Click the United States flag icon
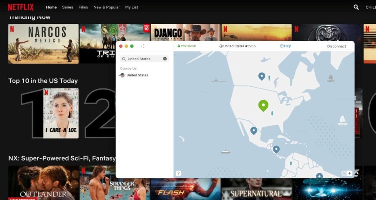Image resolution: width=376 pixels, height=200 pixels. click(123, 75)
